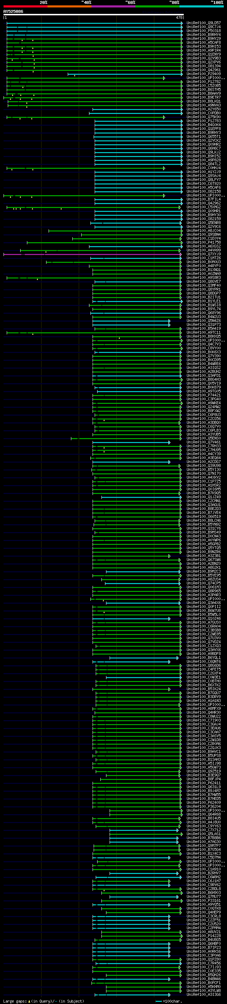227x1004 pixels.
Task: Click the UniRef100_A9TC11 label
Action: coord(203,332)
